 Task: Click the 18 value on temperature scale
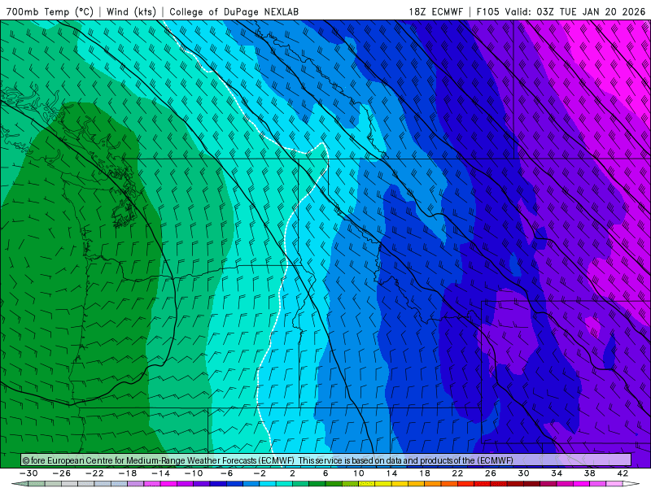pos(424,473)
